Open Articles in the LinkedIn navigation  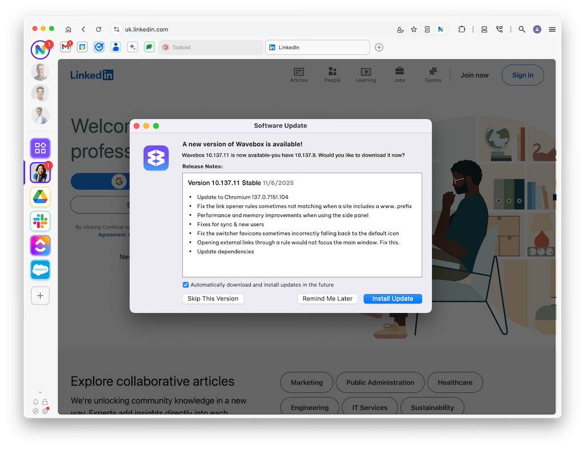click(299, 75)
